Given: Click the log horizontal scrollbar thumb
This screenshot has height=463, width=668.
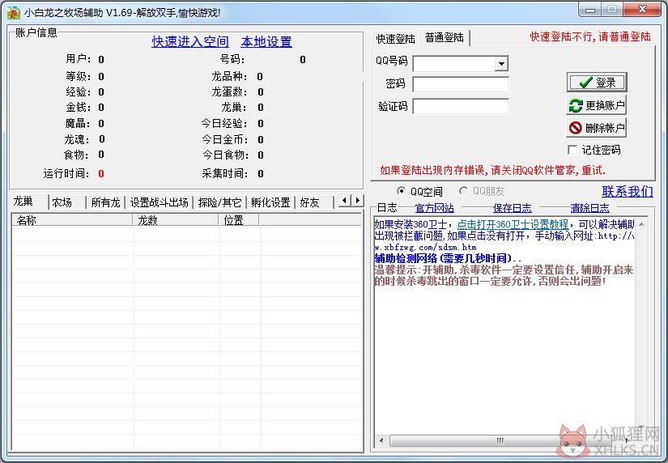Looking at the screenshot, I should click(x=500, y=440).
